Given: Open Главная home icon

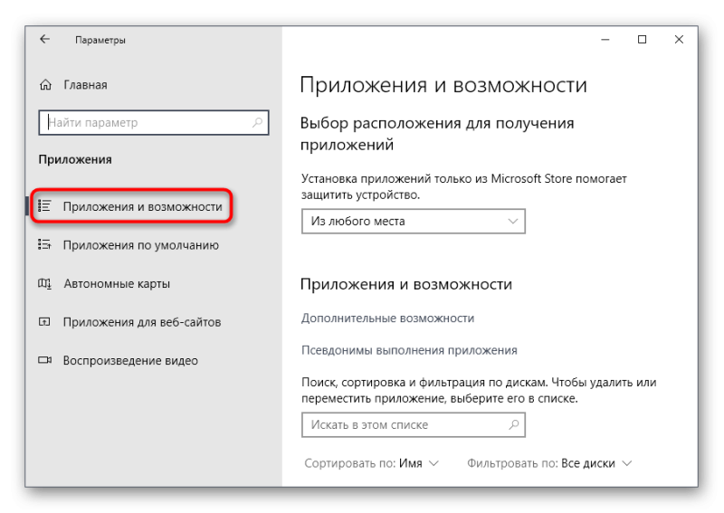Looking at the screenshot, I should coord(45,85).
